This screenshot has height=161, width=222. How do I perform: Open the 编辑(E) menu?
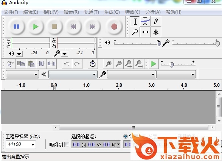31,12
